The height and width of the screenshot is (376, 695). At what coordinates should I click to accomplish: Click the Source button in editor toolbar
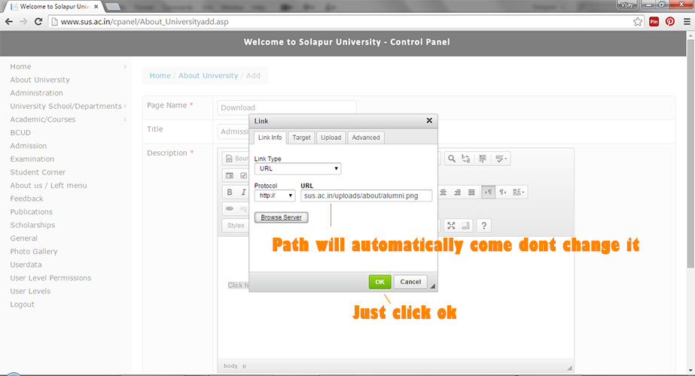point(236,159)
